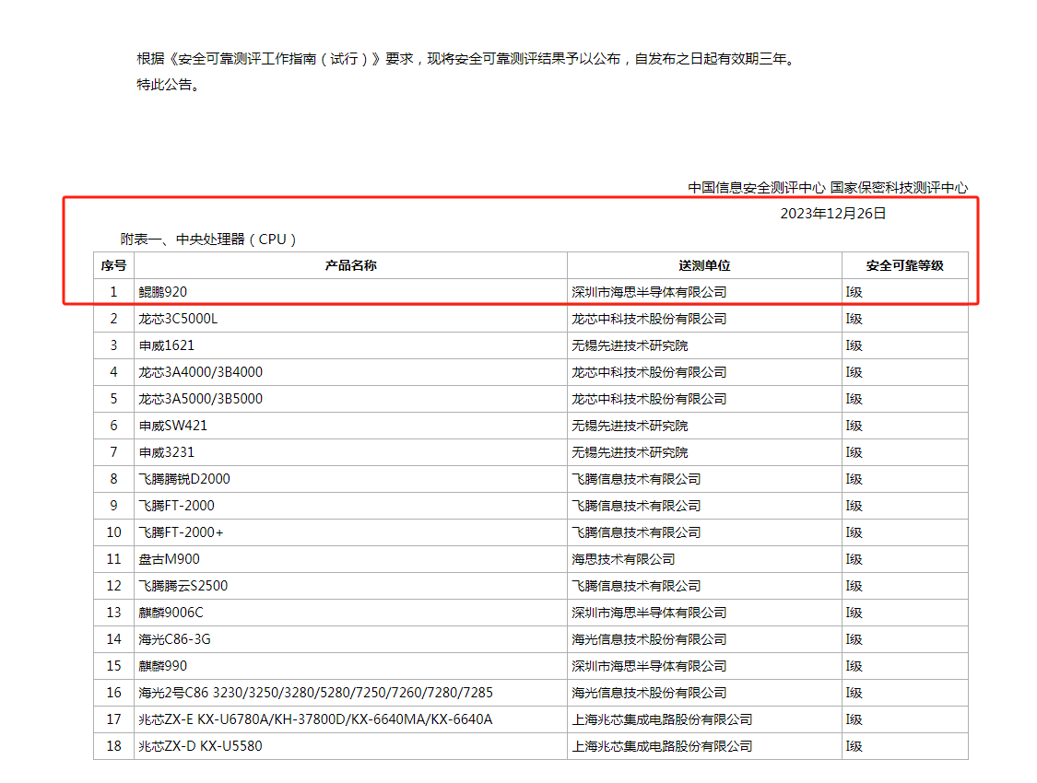Click the paragraph starting 根据《安全可靠测评工作指南
Screen dimensions: 1037x783
(x=467, y=59)
